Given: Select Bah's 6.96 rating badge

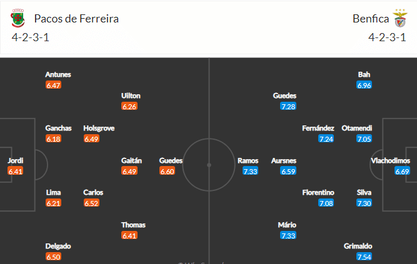Looking at the screenshot, I should click(x=364, y=86).
